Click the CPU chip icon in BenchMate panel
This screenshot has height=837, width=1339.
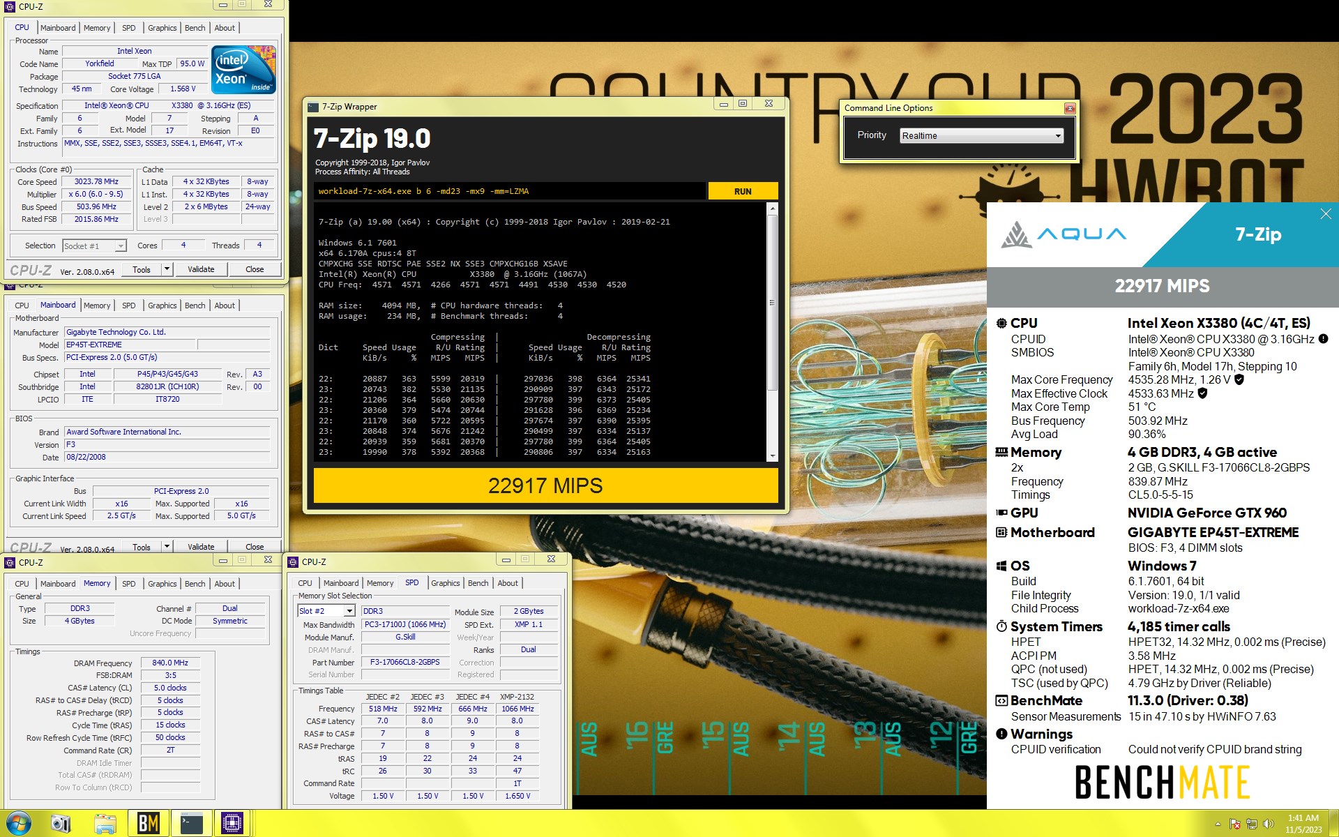(x=1001, y=323)
